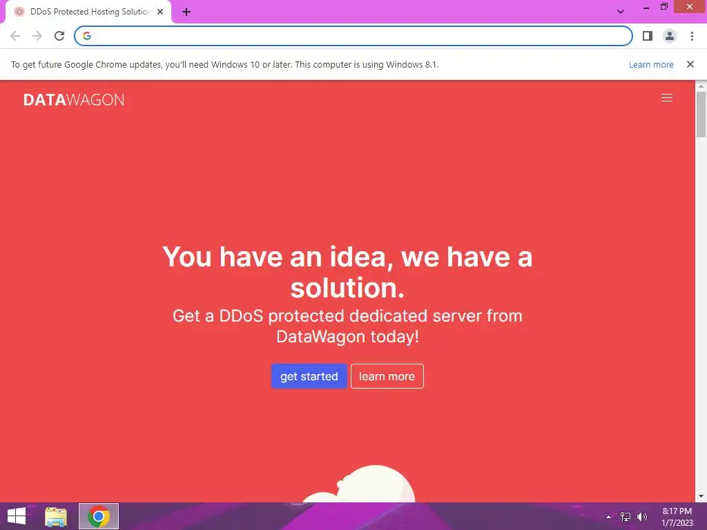Click the tab's DataWagon favicon

pos(19,12)
